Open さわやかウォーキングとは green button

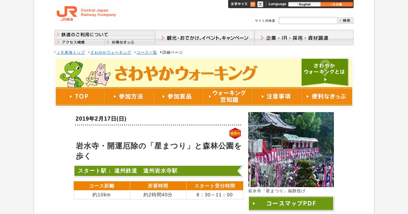pyautogui.click(x=325, y=72)
